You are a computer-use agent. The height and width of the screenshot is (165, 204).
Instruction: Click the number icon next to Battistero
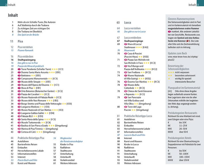coord(19,76)
